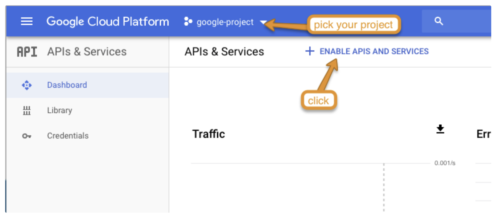Download the Traffic chart data
Screen dimensions: 497x222
440,129
